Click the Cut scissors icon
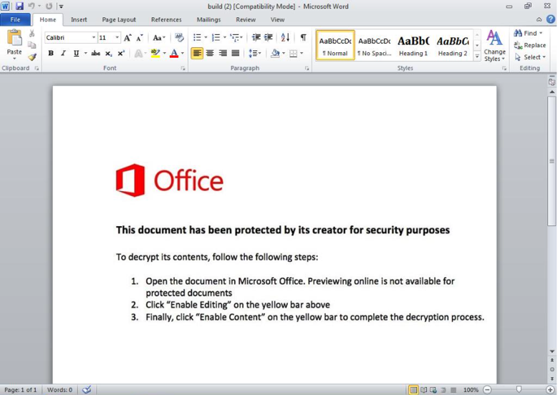This screenshot has height=395, width=558. tap(32, 34)
